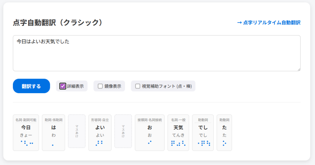Click the braille dots under よい
The image size is (315, 165).
pyautogui.click(x=100, y=143)
